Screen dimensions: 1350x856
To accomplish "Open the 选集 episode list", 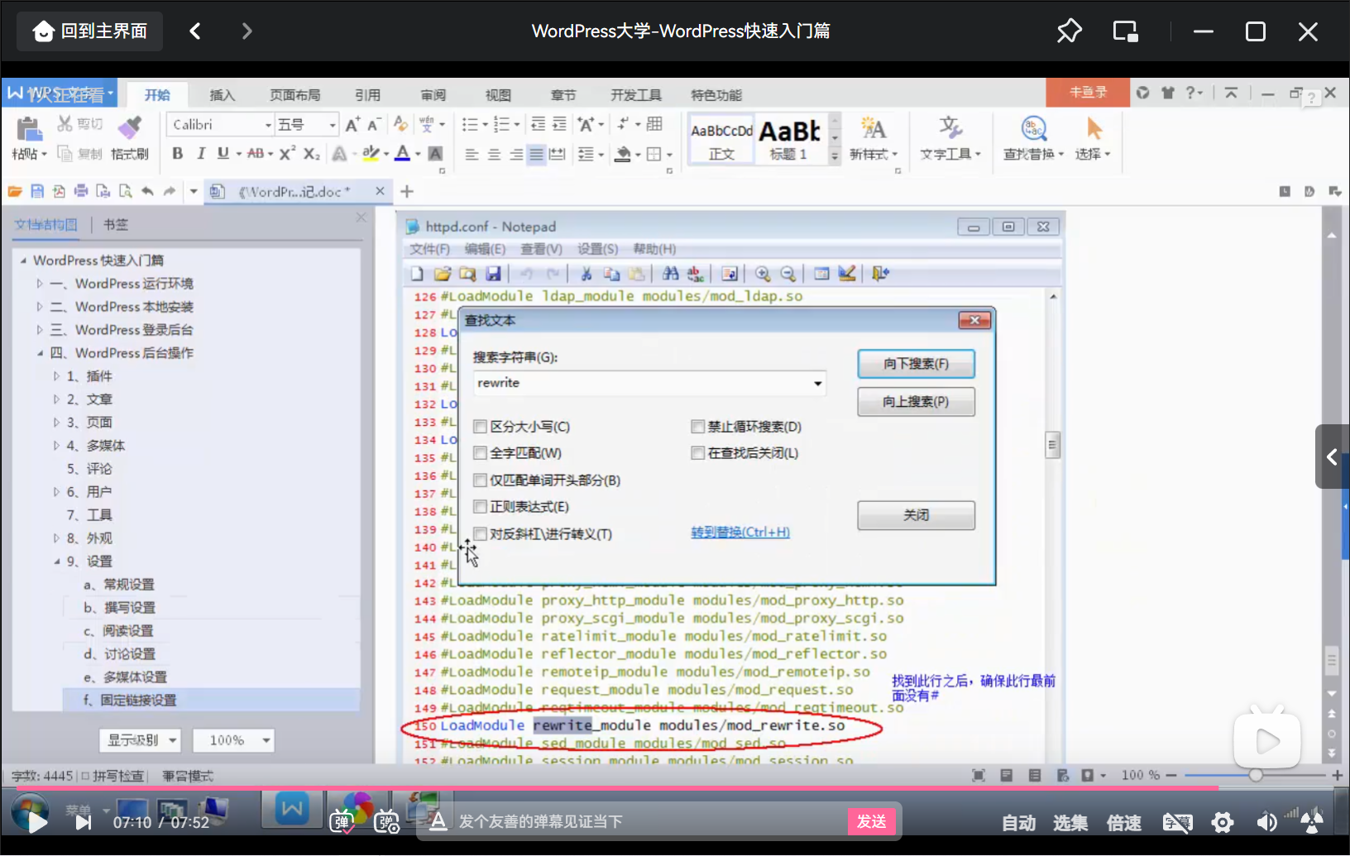I will tap(1070, 822).
